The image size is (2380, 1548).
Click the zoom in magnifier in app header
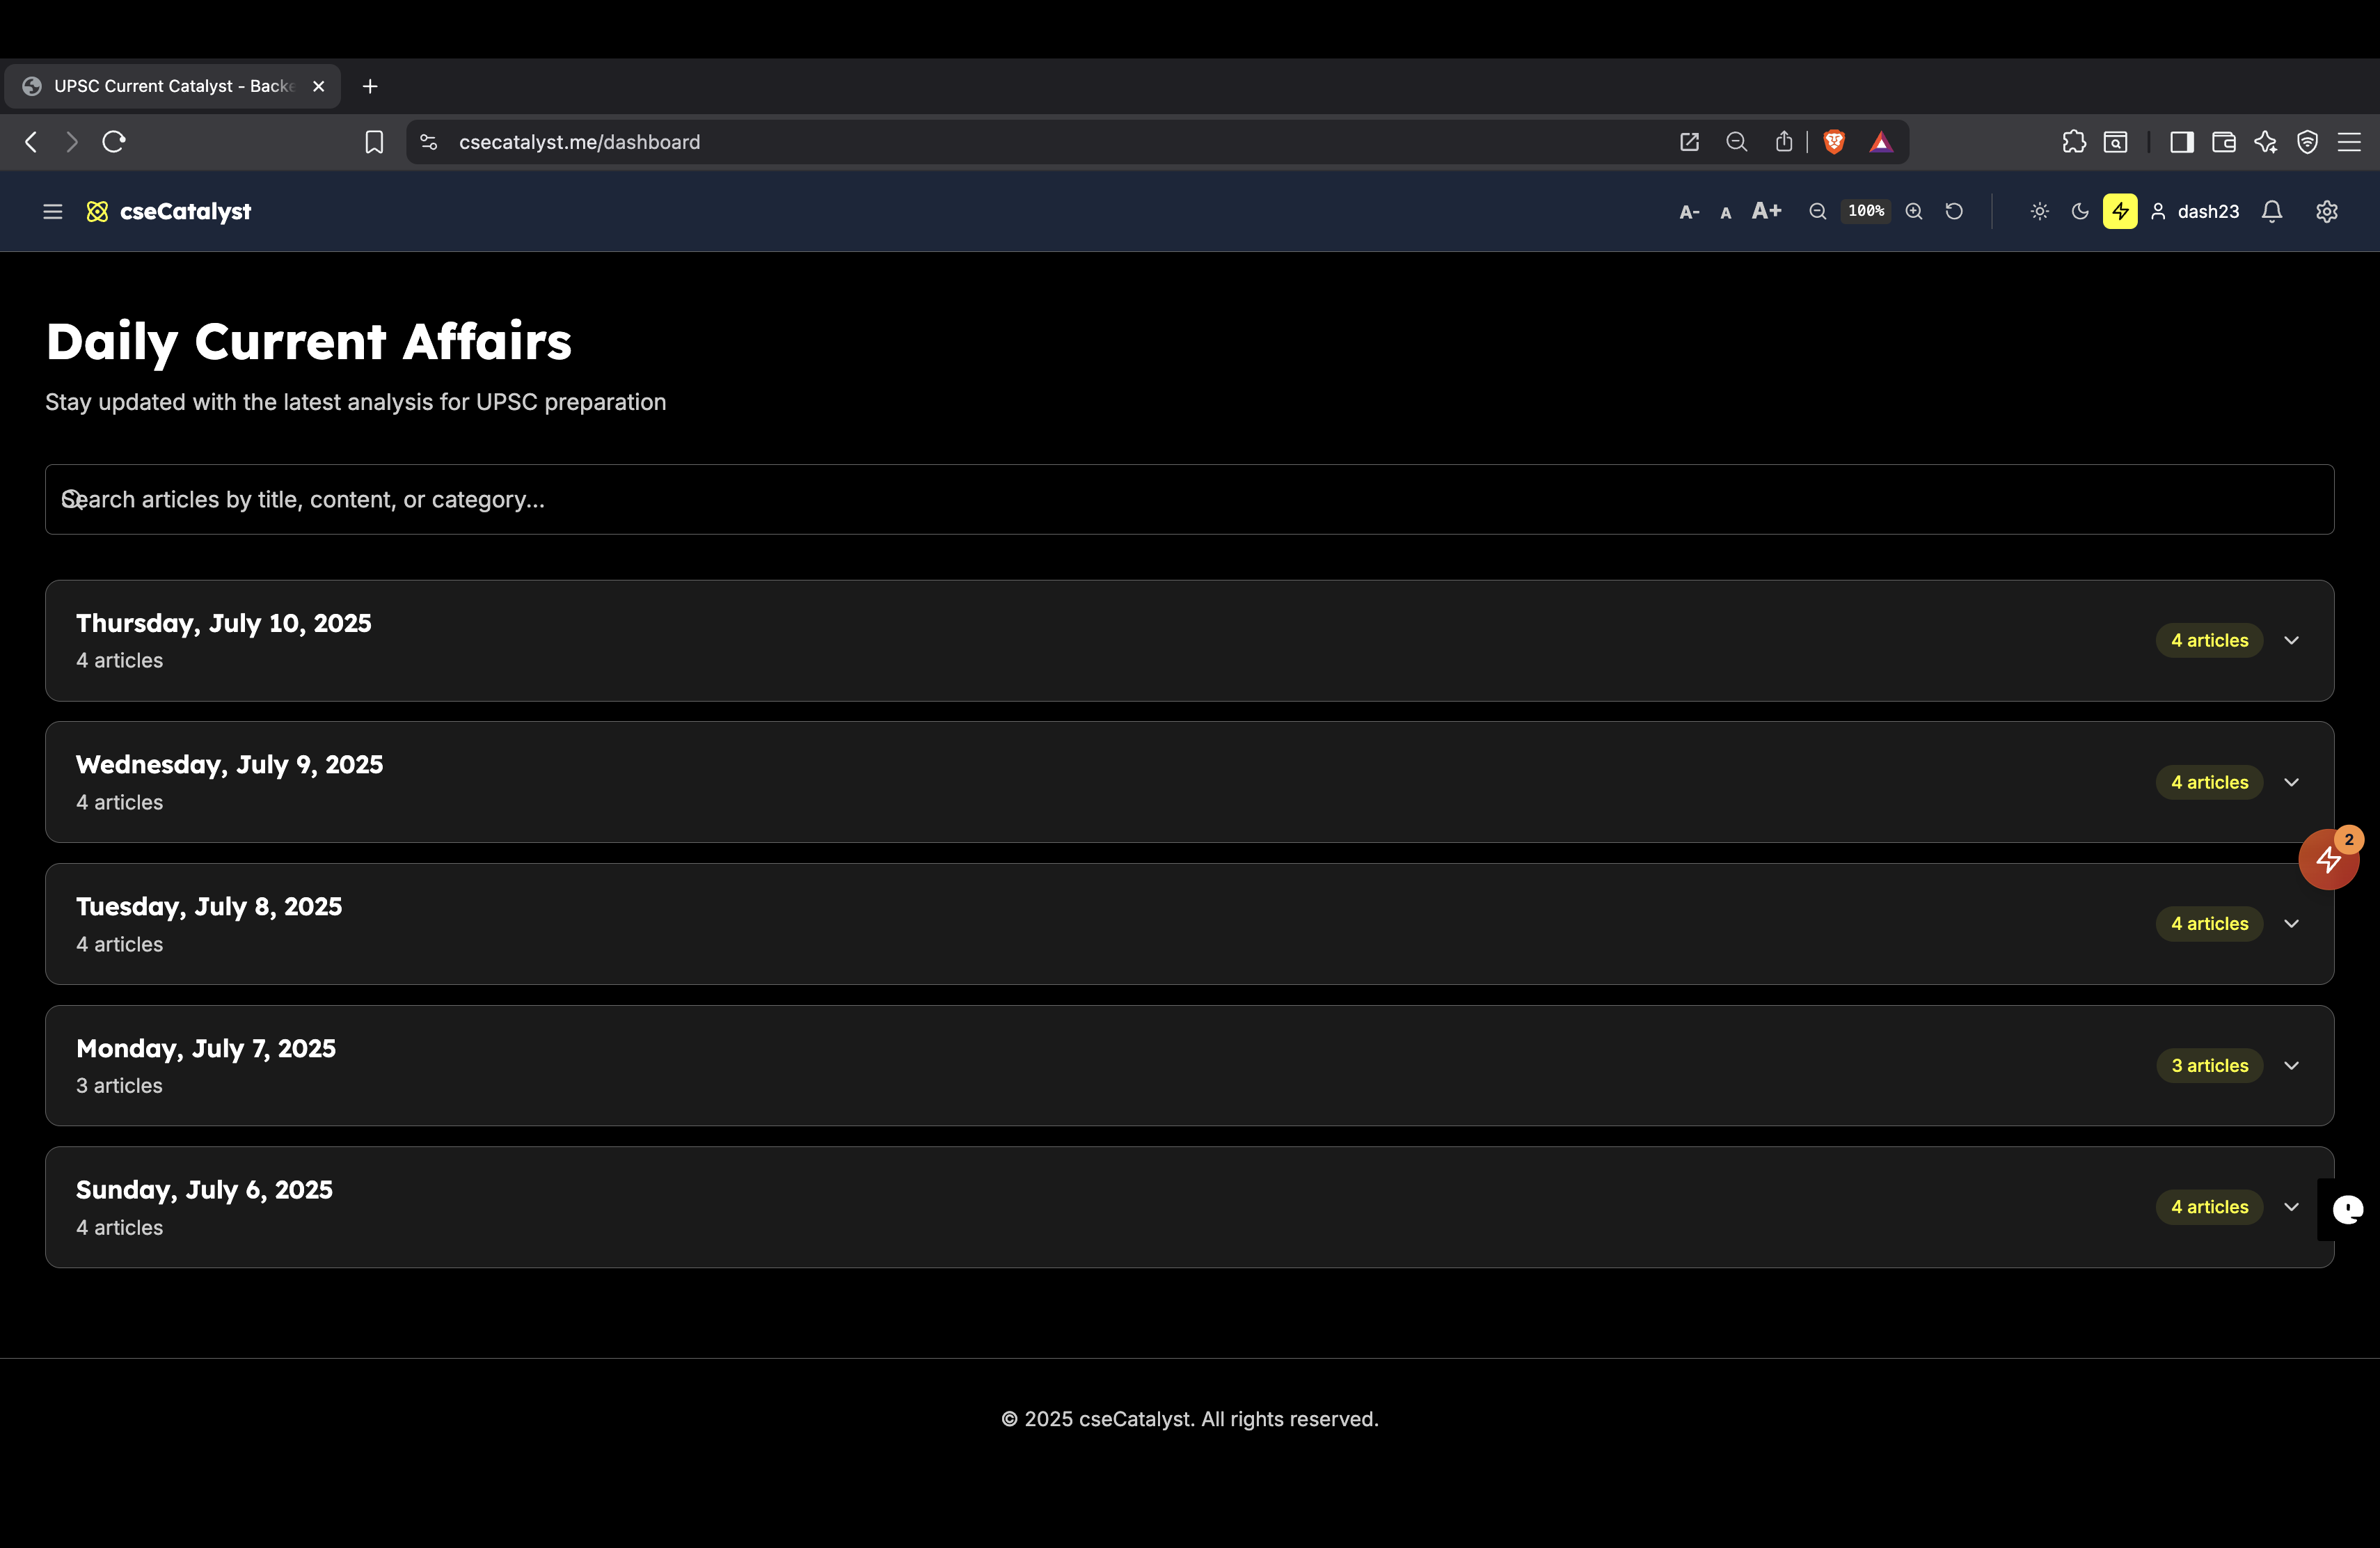pyautogui.click(x=1914, y=211)
